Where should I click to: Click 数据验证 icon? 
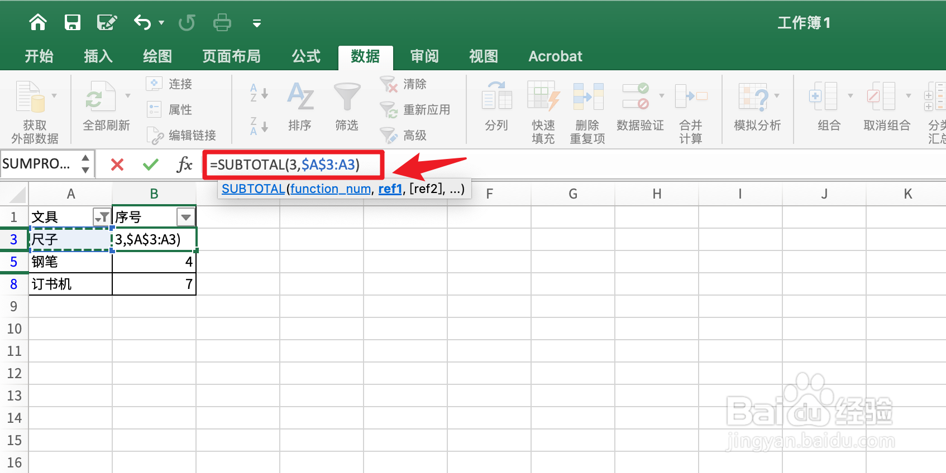636,96
